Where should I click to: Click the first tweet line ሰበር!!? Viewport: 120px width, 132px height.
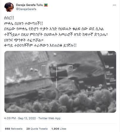9,18
